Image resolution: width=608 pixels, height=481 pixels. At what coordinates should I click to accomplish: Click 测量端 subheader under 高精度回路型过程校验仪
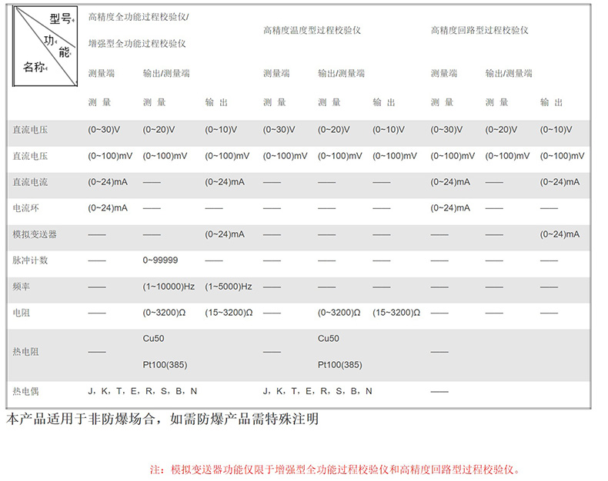tap(444, 73)
